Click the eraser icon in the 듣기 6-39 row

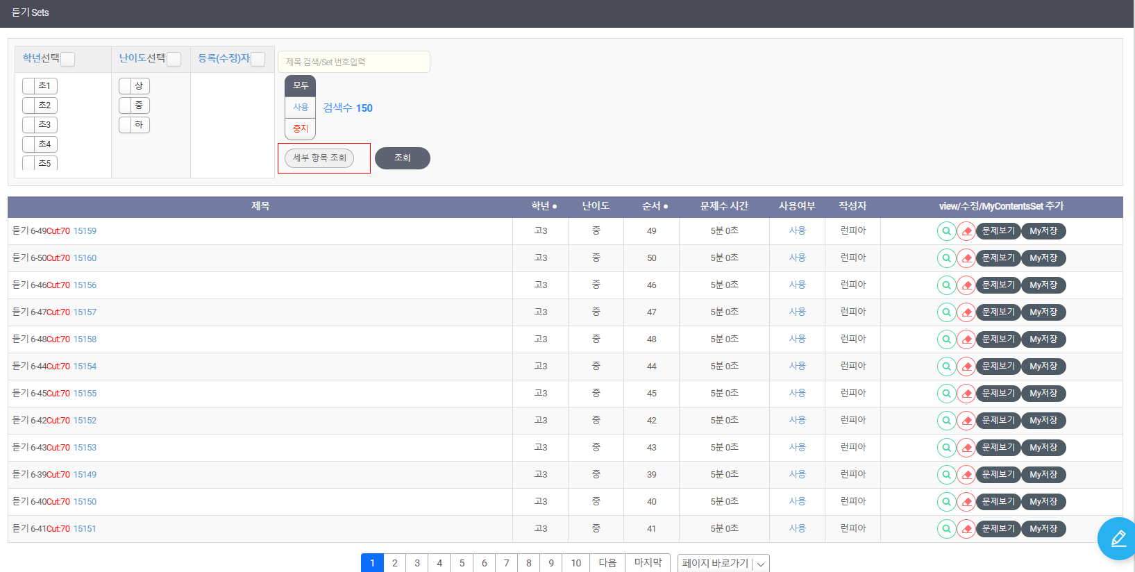(x=966, y=475)
